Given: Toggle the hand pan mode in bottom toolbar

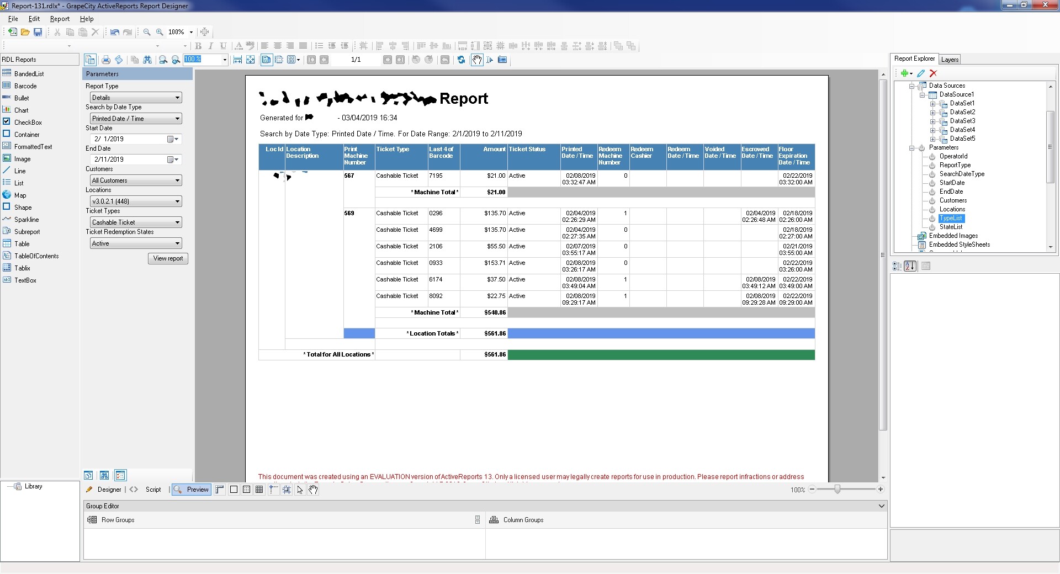Looking at the screenshot, I should (x=313, y=490).
